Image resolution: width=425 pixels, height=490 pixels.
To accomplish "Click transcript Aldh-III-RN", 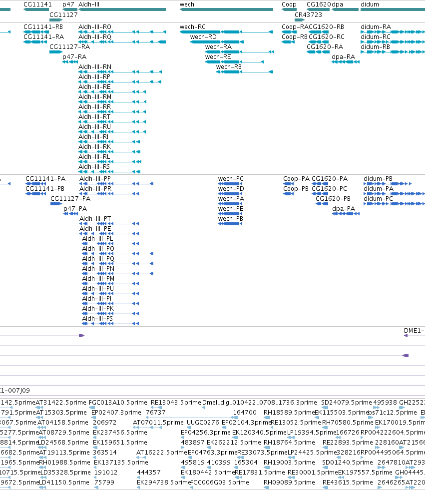I will (95, 67).
